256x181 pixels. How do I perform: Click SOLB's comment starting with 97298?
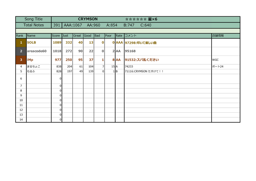[140, 43]
